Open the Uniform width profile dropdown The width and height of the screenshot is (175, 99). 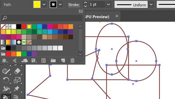pyautogui.click(x=151, y=4)
